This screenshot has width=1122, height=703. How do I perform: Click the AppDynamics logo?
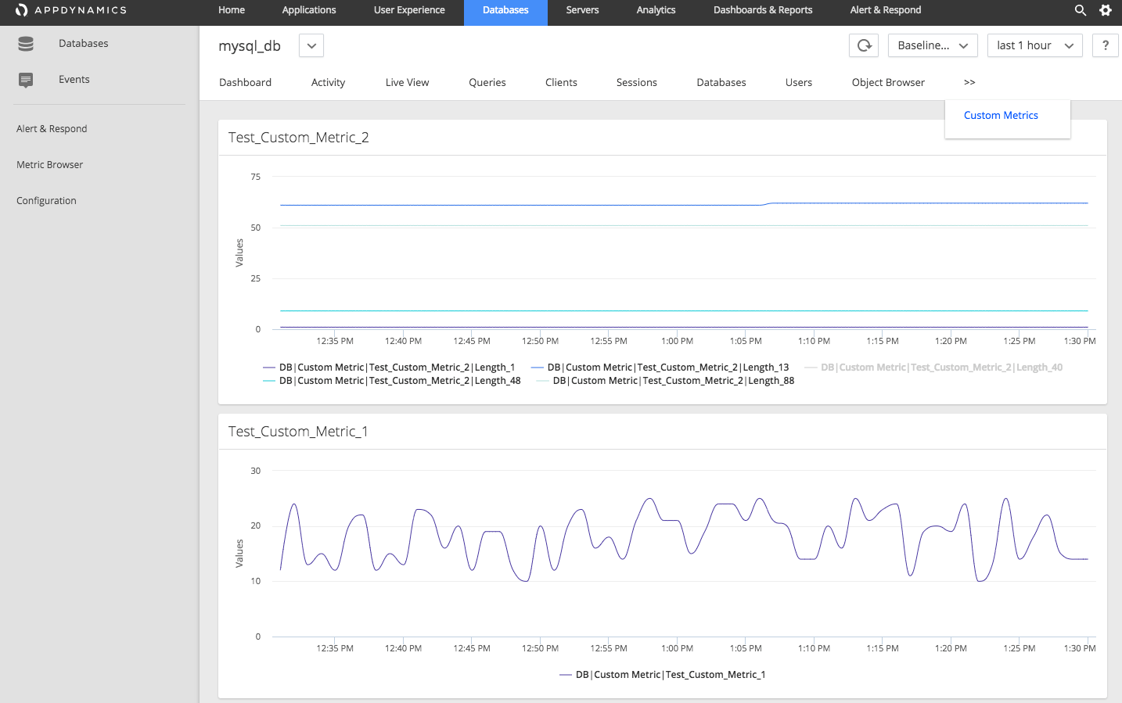[x=70, y=10]
